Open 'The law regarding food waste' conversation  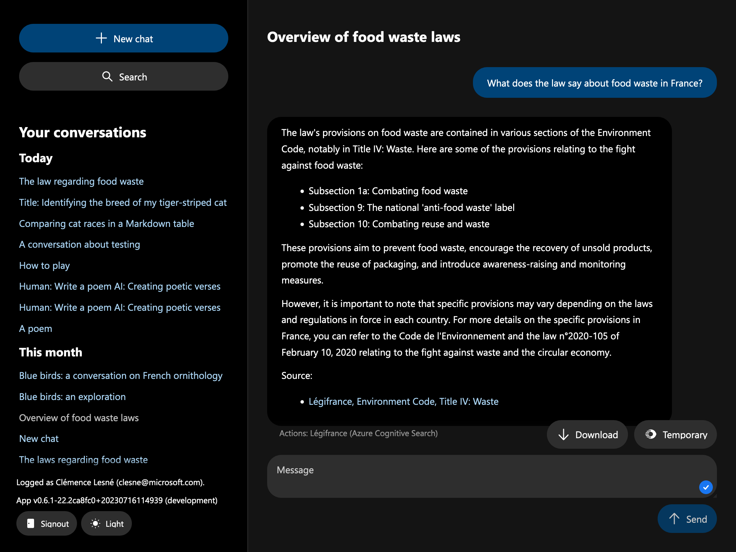81,181
